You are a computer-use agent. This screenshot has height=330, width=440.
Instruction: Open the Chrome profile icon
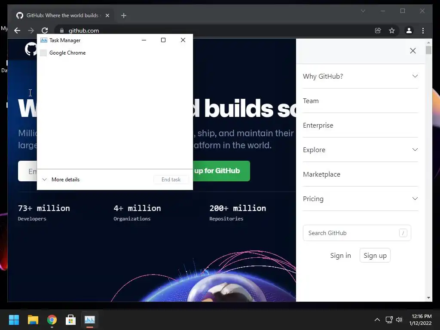[409, 31]
